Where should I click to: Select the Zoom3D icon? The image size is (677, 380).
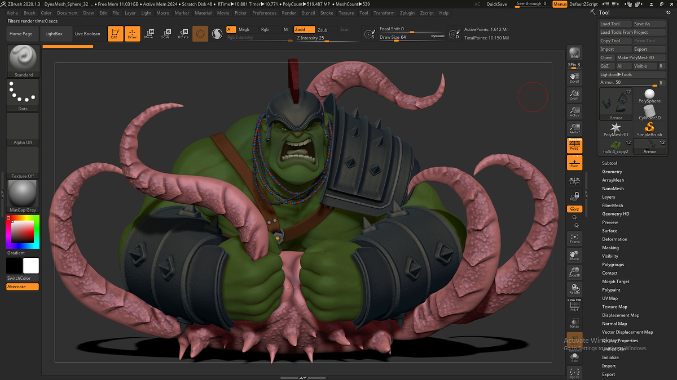[574, 272]
